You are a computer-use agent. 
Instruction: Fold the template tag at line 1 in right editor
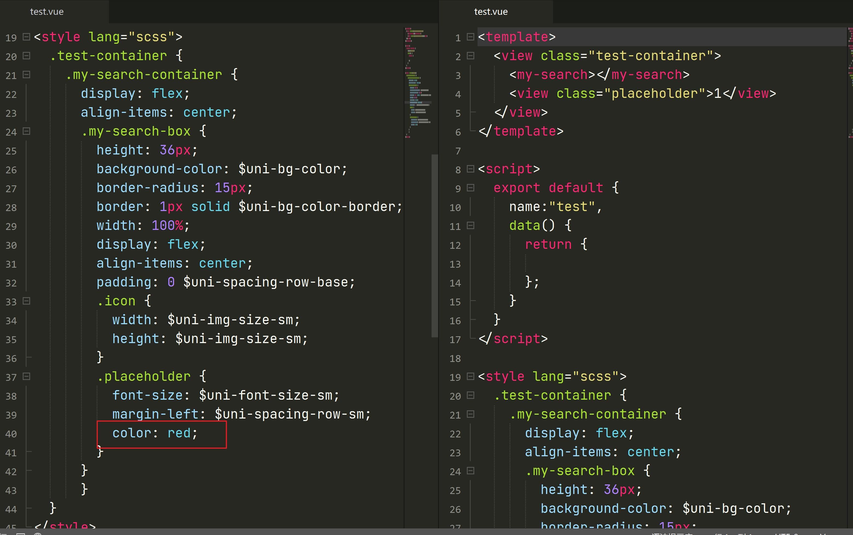pos(470,36)
